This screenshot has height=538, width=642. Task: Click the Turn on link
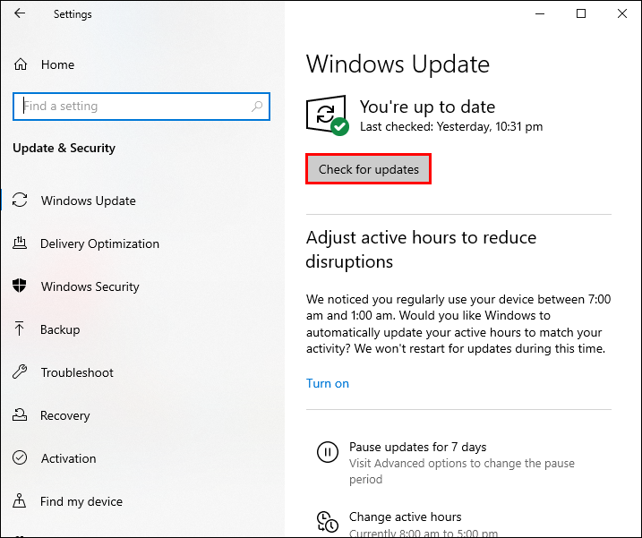pyautogui.click(x=328, y=383)
